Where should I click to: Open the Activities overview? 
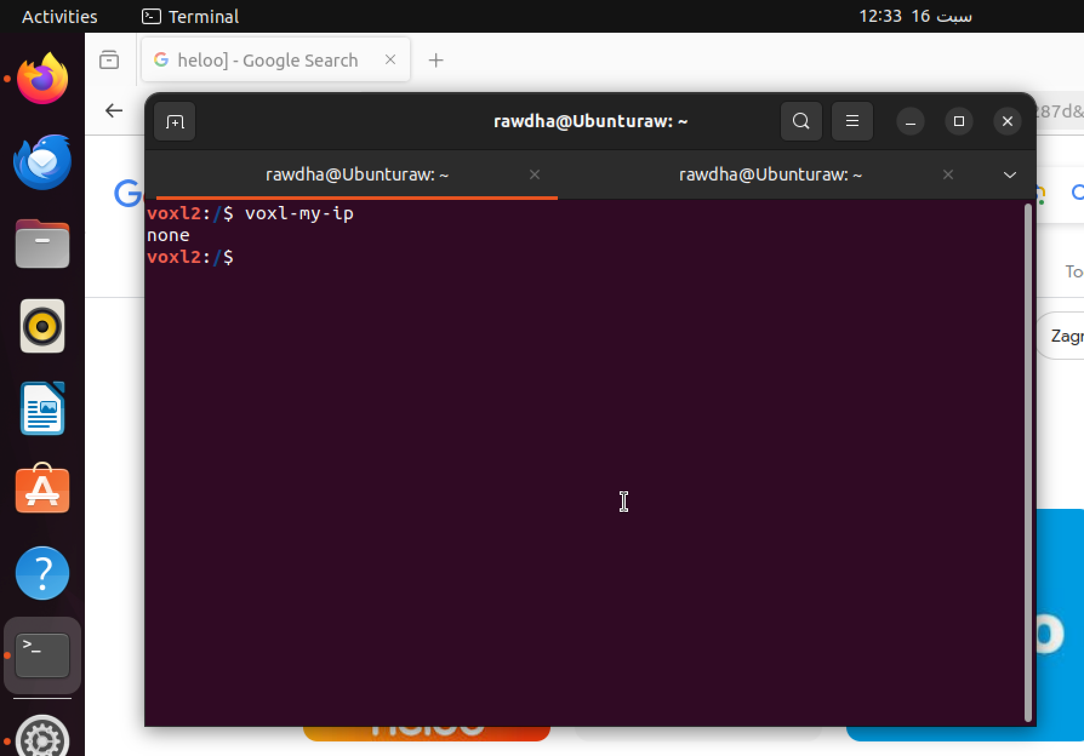coord(59,16)
